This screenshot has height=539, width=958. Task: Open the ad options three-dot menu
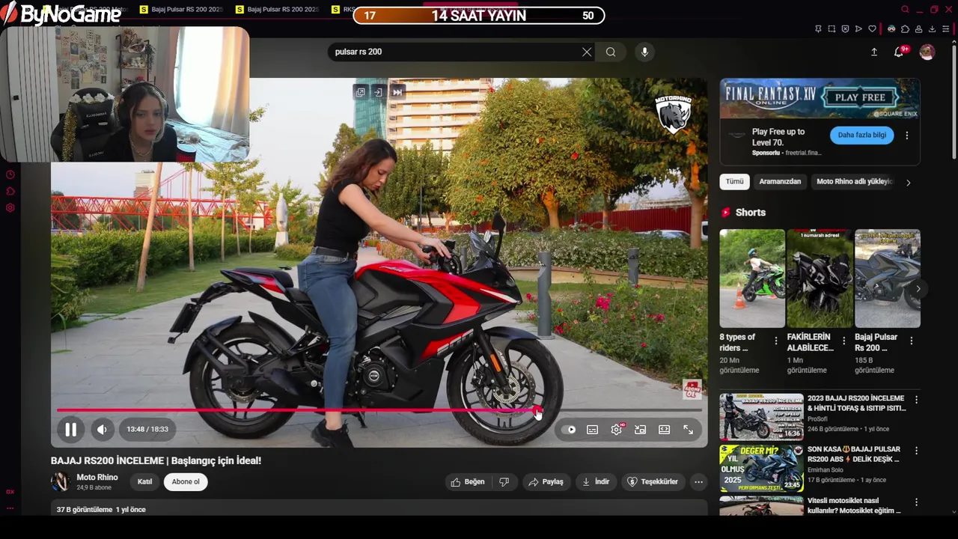pyautogui.click(x=907, y=135)
